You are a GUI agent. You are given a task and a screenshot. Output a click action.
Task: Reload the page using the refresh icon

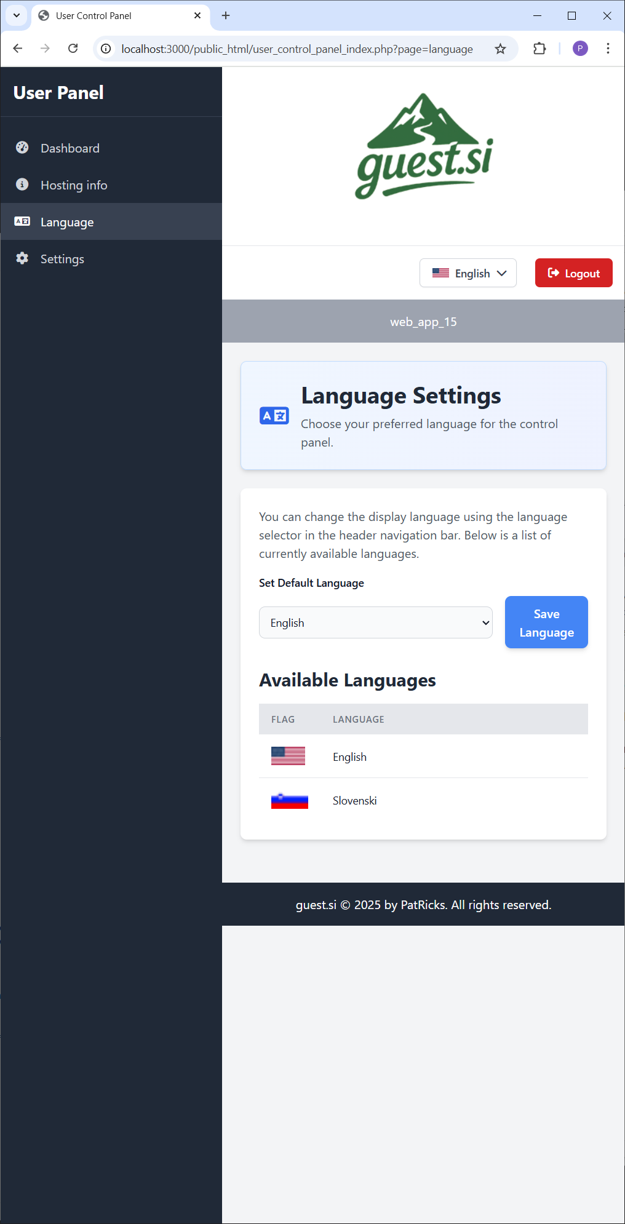pyautogui.click(x=73, y=49)
